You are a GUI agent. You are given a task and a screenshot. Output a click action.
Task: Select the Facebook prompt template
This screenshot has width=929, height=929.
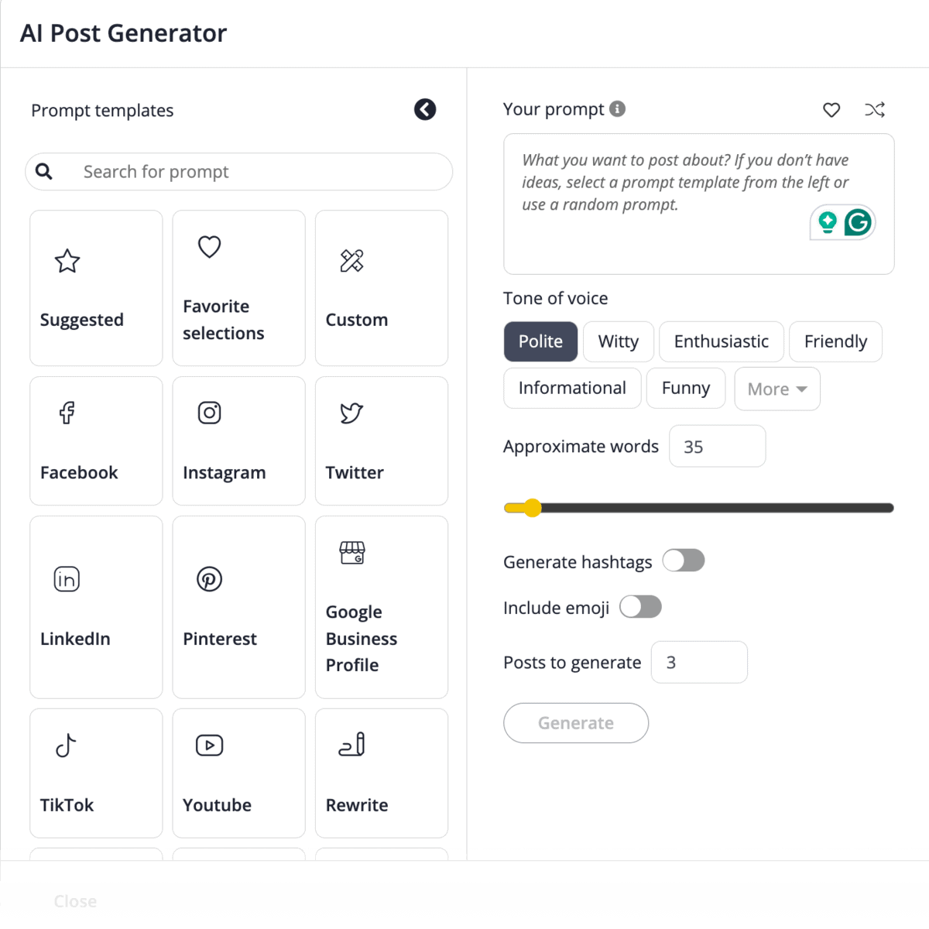pos(95,441)
